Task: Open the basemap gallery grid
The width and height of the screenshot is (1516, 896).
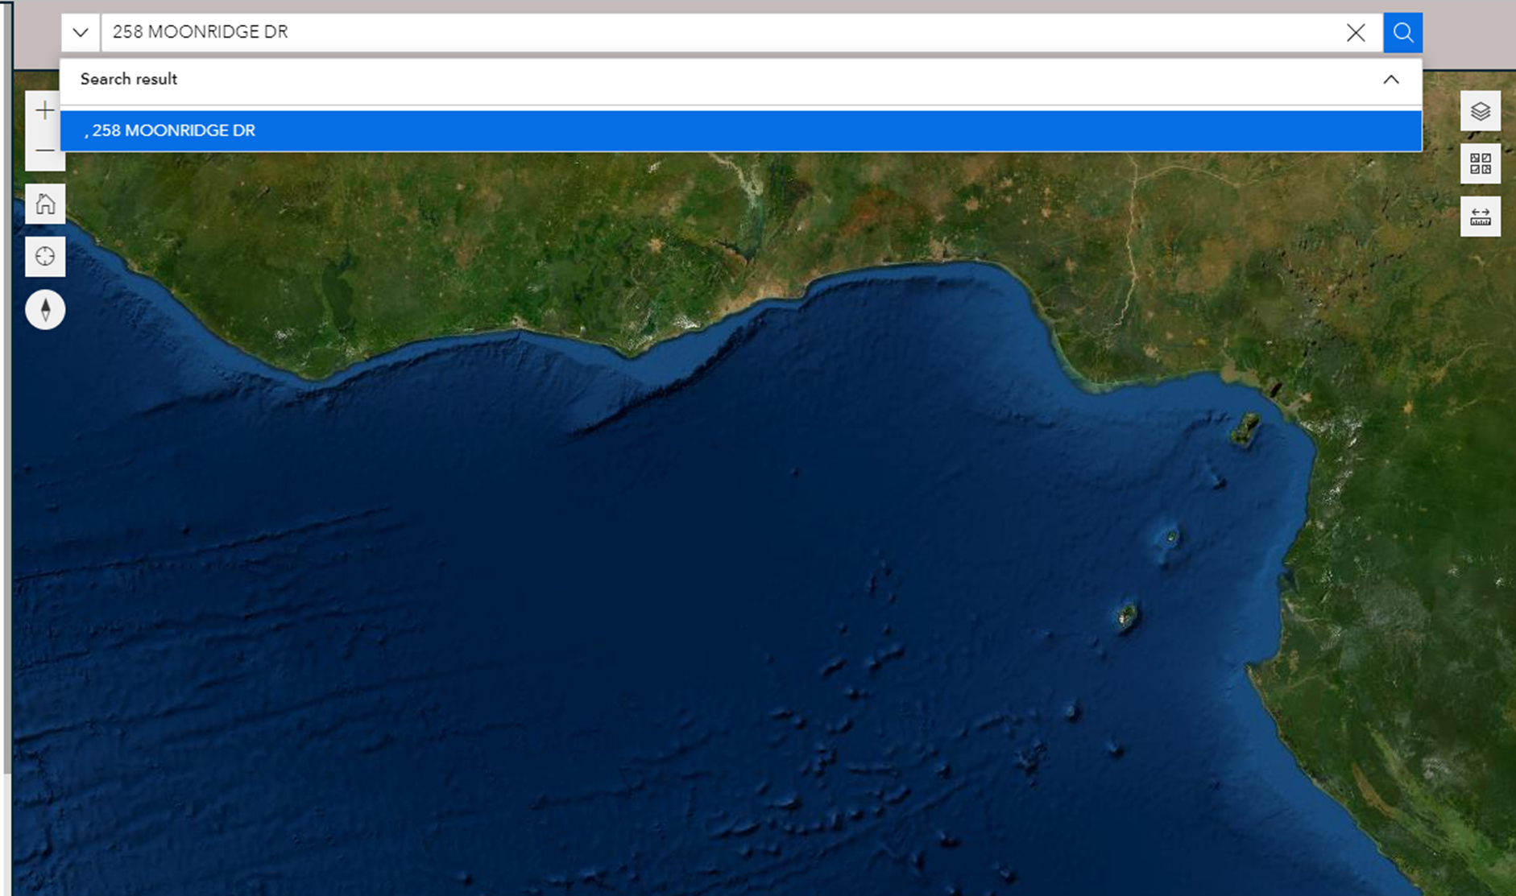Action: tap(1481, 164)
